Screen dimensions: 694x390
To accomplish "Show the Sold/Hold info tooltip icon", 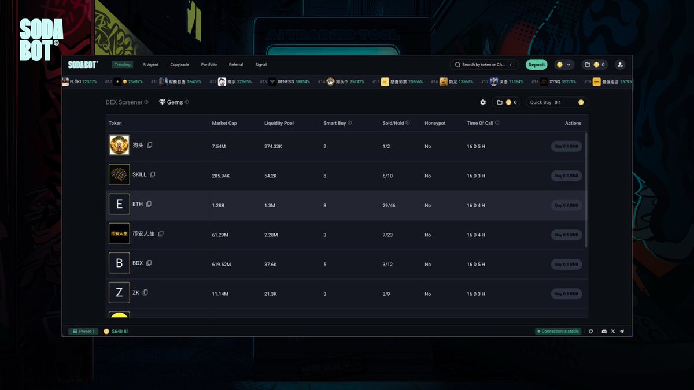I will click(408, 123).
